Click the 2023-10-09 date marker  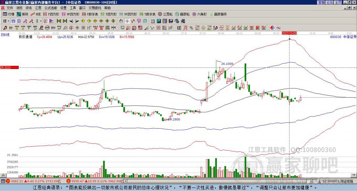coord(289,33)
